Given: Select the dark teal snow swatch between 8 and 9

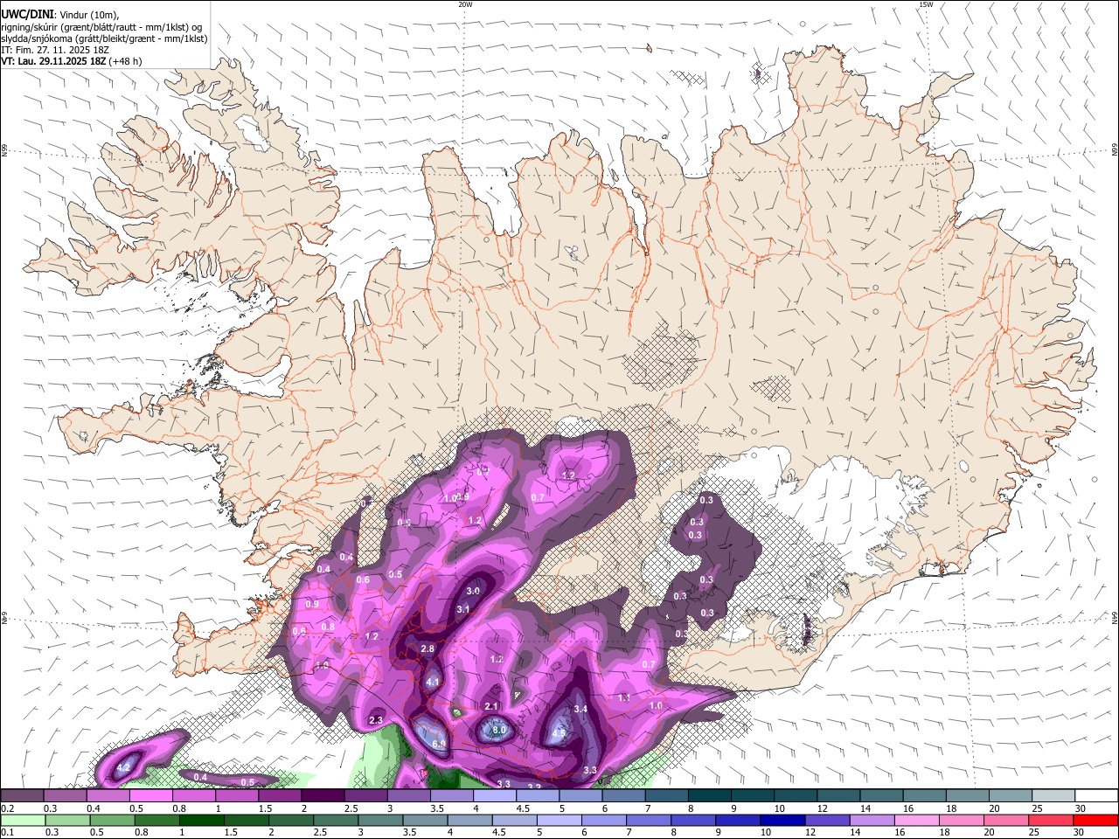Looking at the screenshot, I should [710, 795].
